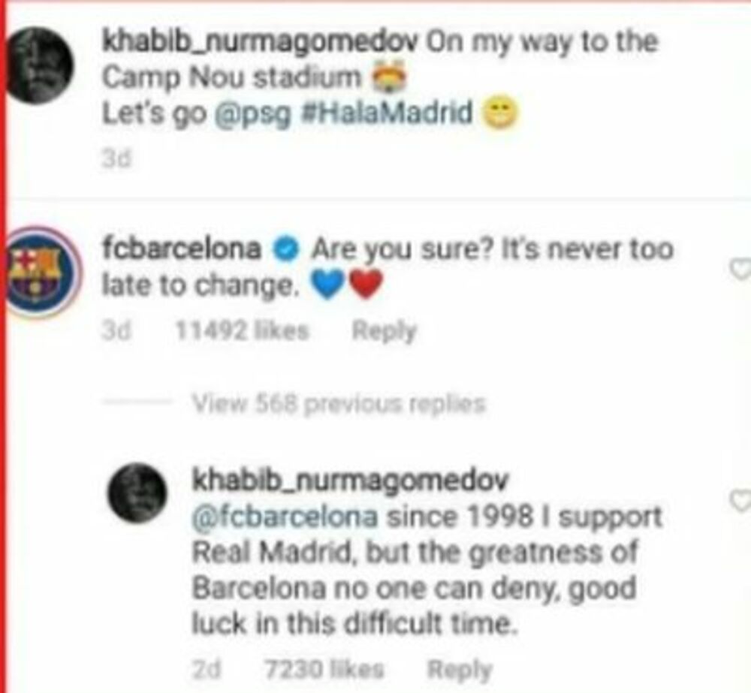The height and width of the screenshot is (693, 751).
Task: Expand View 568 previous replies
Action: point(339,404)
